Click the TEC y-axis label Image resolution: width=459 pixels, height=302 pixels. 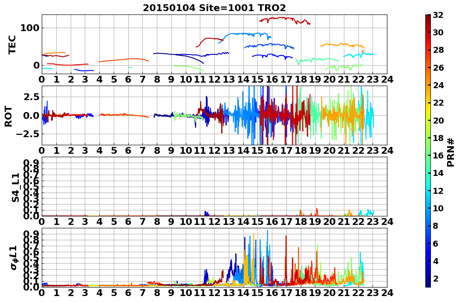pos(12,44)
